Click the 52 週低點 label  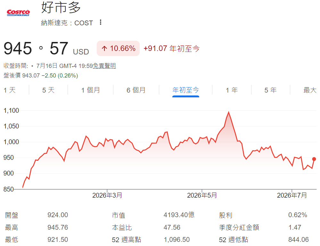[234, 240]
